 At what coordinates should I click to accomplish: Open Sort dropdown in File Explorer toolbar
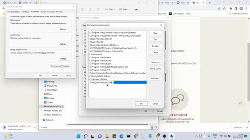(110, 9)
